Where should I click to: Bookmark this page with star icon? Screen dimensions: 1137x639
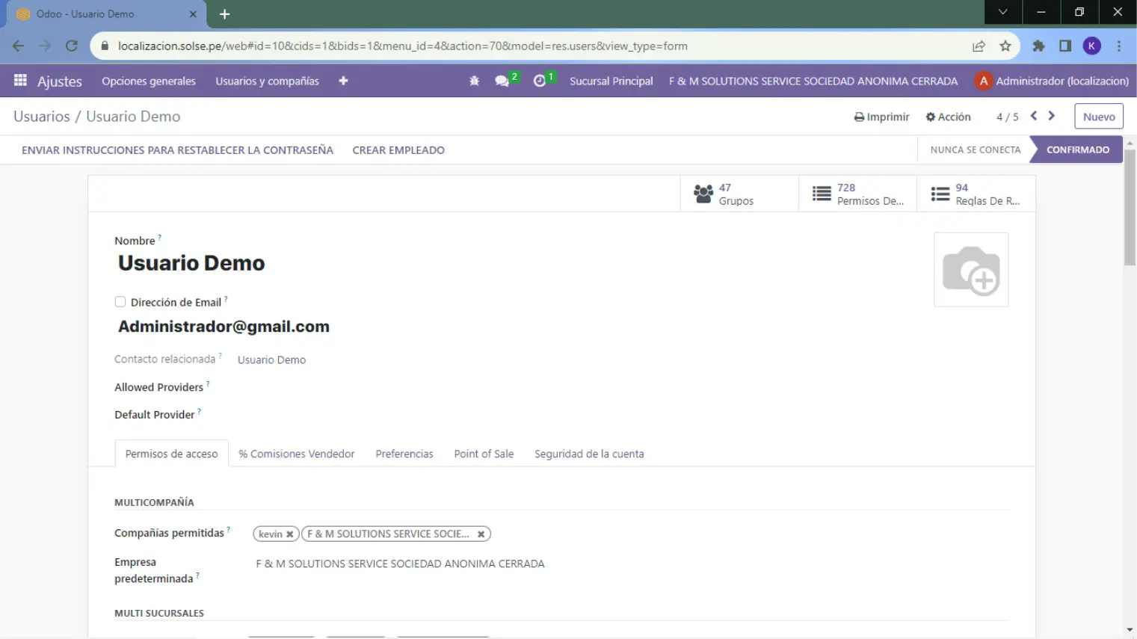coord(1005,46)
